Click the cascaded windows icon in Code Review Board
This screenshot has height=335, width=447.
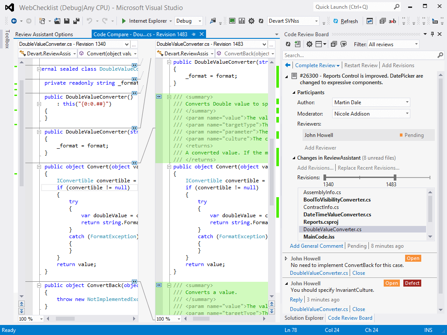pyautogui.click(x=334, y=44)
